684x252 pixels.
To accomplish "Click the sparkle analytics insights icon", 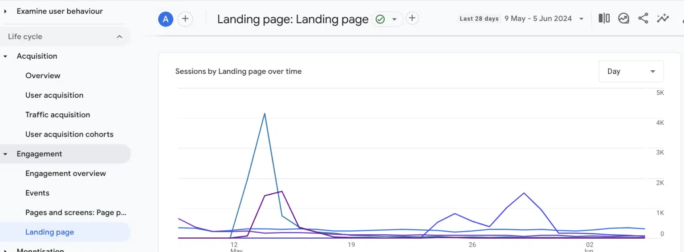I will [663, 18].
